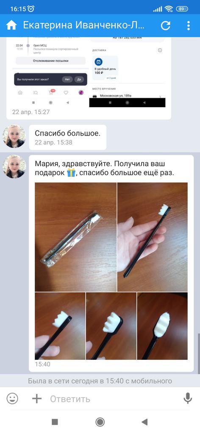
Task: Focus the Ответить message input field
Action: pyautogui.click(x=114, y=399)
